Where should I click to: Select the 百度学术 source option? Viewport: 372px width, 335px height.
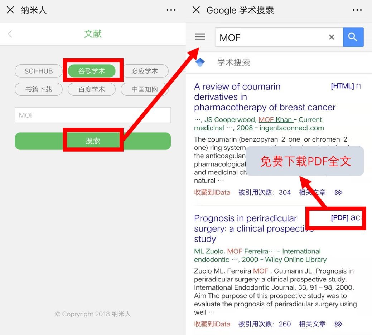[92, 89]
